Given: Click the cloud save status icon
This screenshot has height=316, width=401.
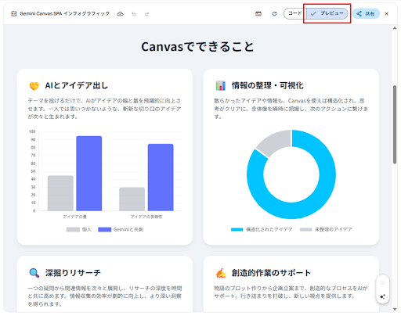Looking at the screenshot, I should 120,14.
